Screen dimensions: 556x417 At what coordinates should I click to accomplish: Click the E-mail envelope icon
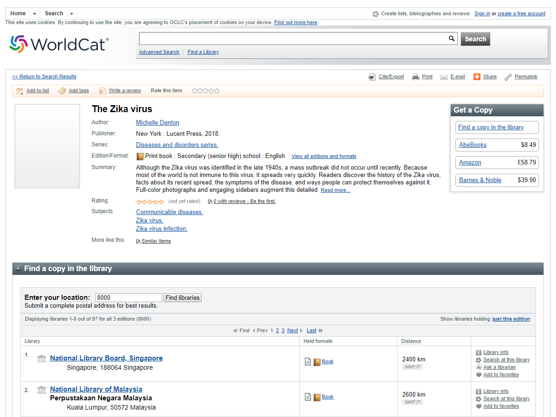443,77
